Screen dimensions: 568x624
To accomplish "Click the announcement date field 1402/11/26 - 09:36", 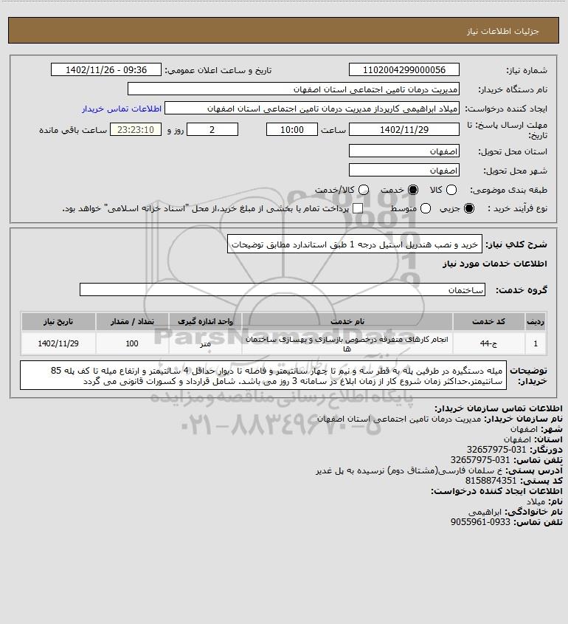I will pyautogui.click(x=106, y=69).
